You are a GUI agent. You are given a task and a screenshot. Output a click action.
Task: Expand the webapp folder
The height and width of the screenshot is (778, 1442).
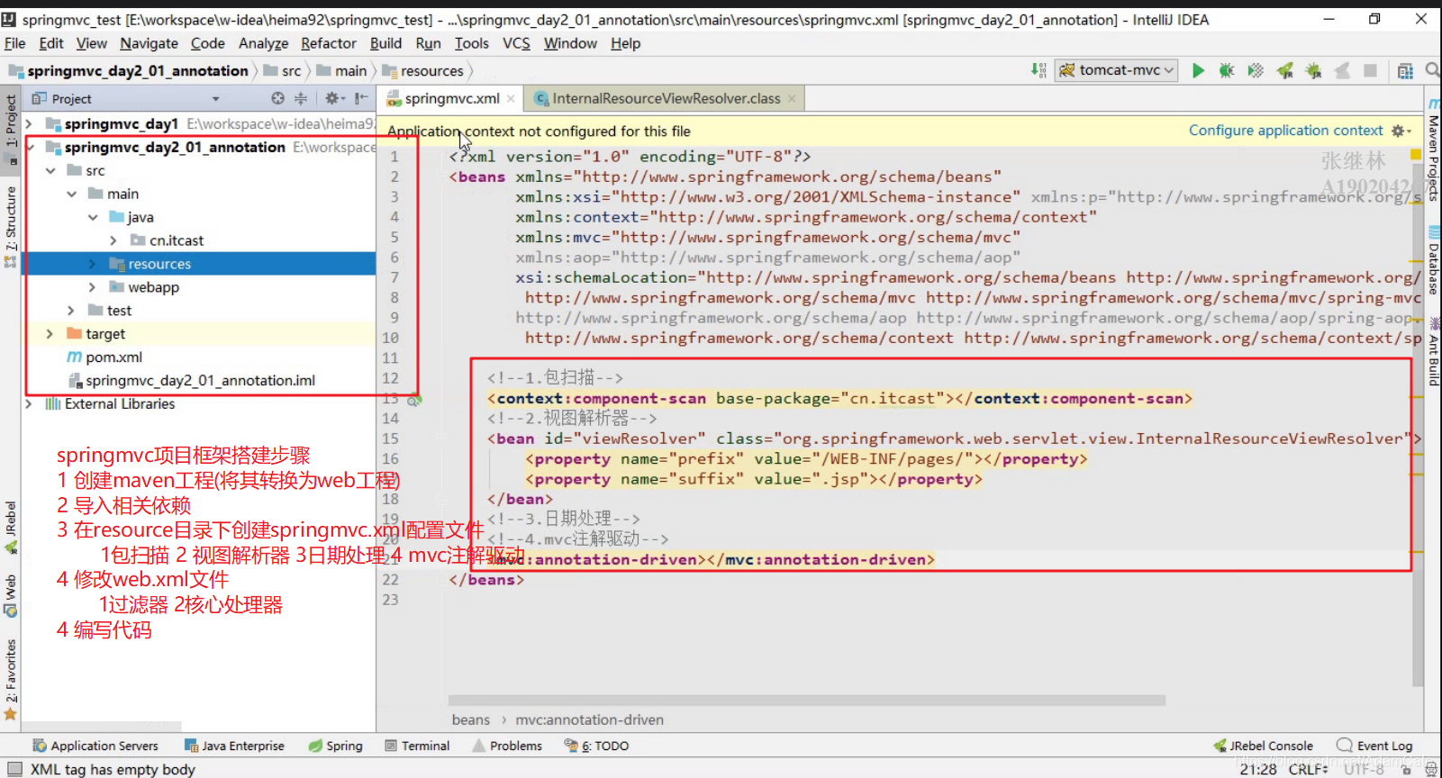coord(93,287)
